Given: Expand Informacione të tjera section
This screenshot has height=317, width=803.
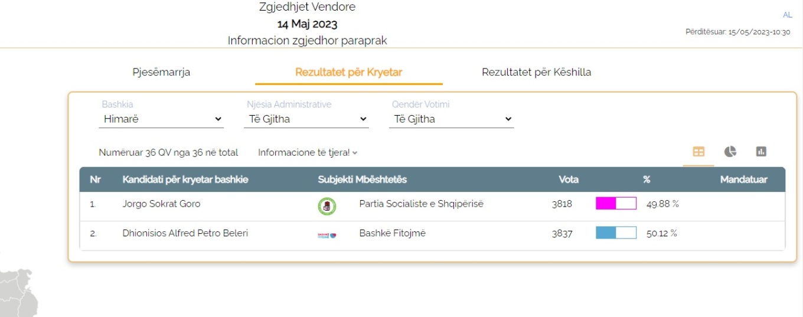Looking at the screenshot, I should 308,152.
